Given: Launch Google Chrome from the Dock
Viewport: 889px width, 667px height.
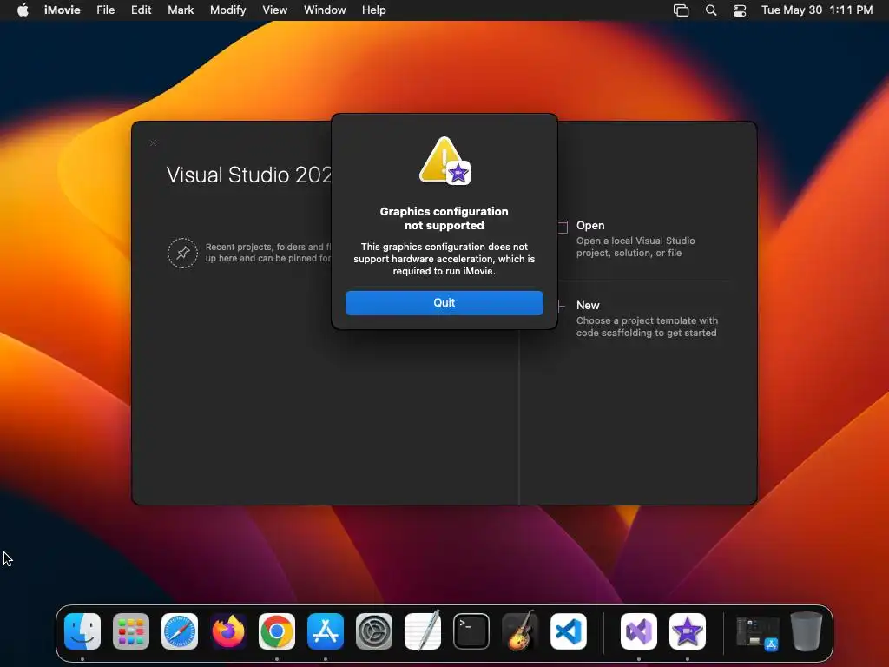Looking at the screenshot, I should click(277, 631).
